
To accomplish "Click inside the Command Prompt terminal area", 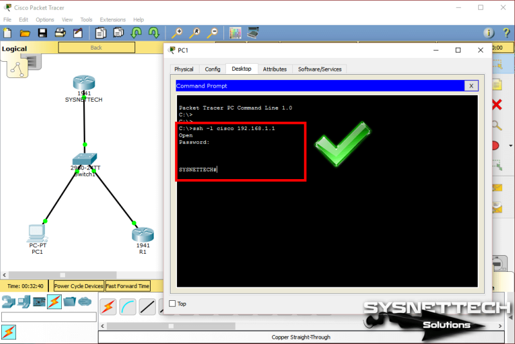I will click(327, 191).
